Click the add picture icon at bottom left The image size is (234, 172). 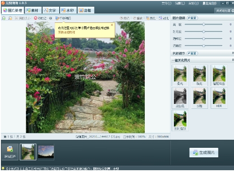10,149
